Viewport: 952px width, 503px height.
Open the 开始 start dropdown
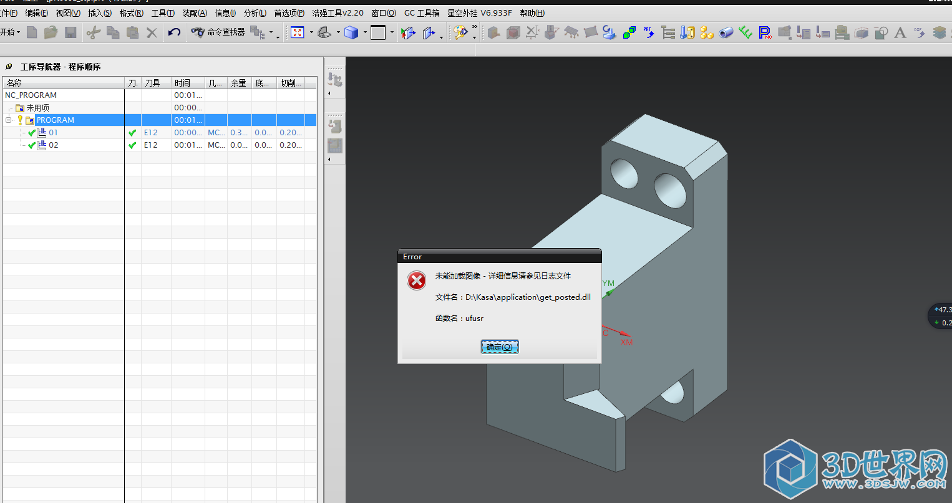11,32
